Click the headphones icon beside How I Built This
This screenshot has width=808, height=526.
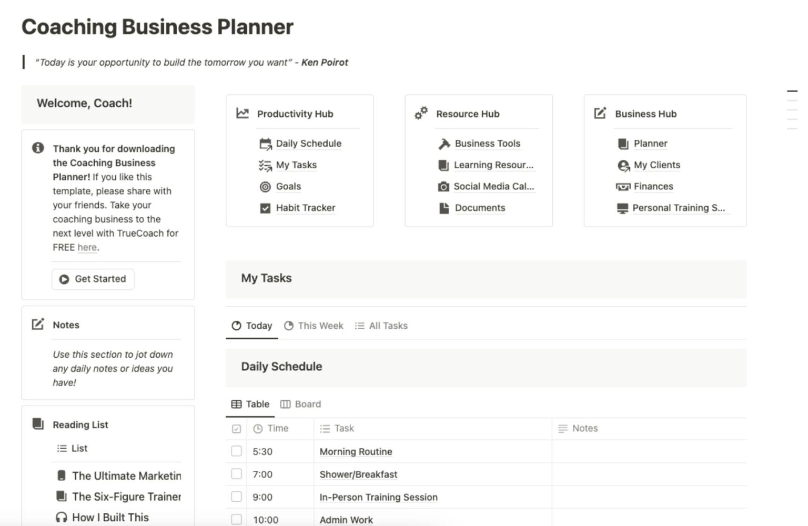pos(62,518)
